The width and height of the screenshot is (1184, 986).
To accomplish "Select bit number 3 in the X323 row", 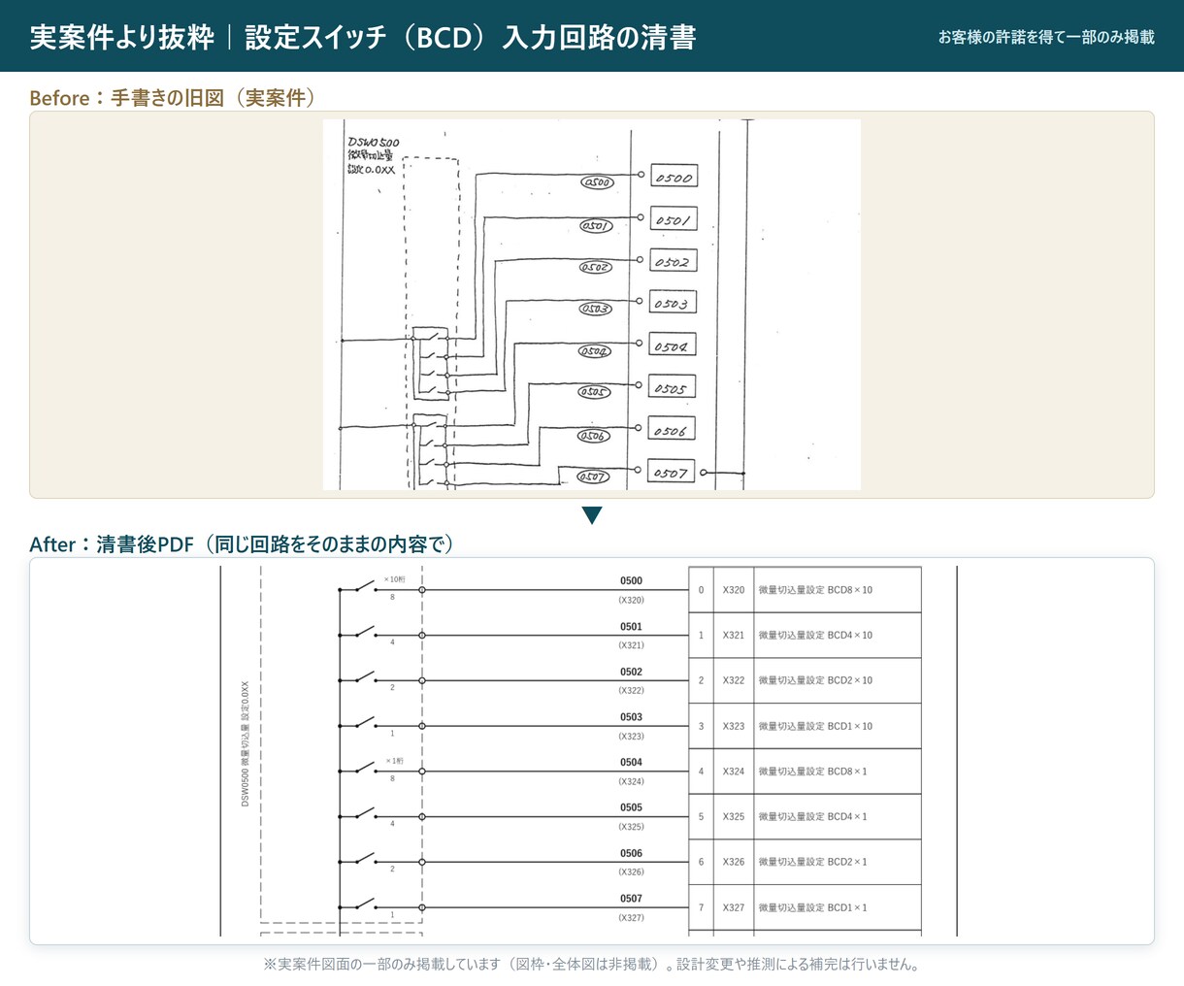I will pyautogui.click(x=702, y=726).
